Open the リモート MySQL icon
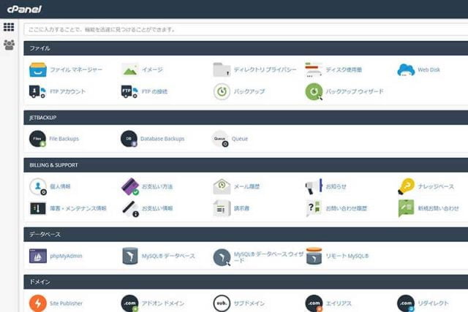The image size is (468, 312). click(x=314, y=256)
